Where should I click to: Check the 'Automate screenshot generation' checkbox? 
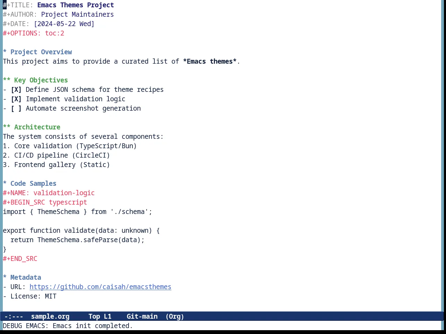(x=16, y=108)
